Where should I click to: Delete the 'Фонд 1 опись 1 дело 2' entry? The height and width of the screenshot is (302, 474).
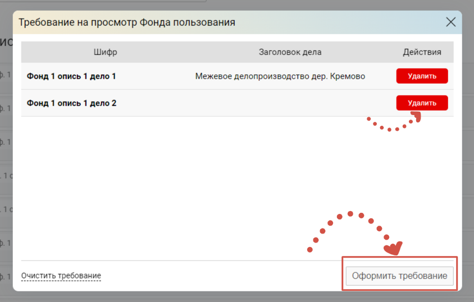422,103
